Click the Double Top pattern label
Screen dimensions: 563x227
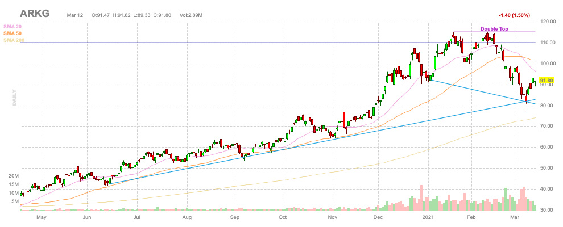(494, 29)
